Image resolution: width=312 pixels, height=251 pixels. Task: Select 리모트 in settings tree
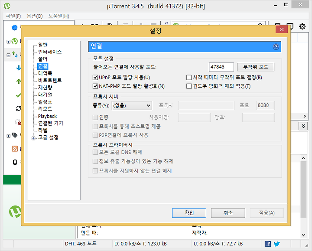point(45,109)
